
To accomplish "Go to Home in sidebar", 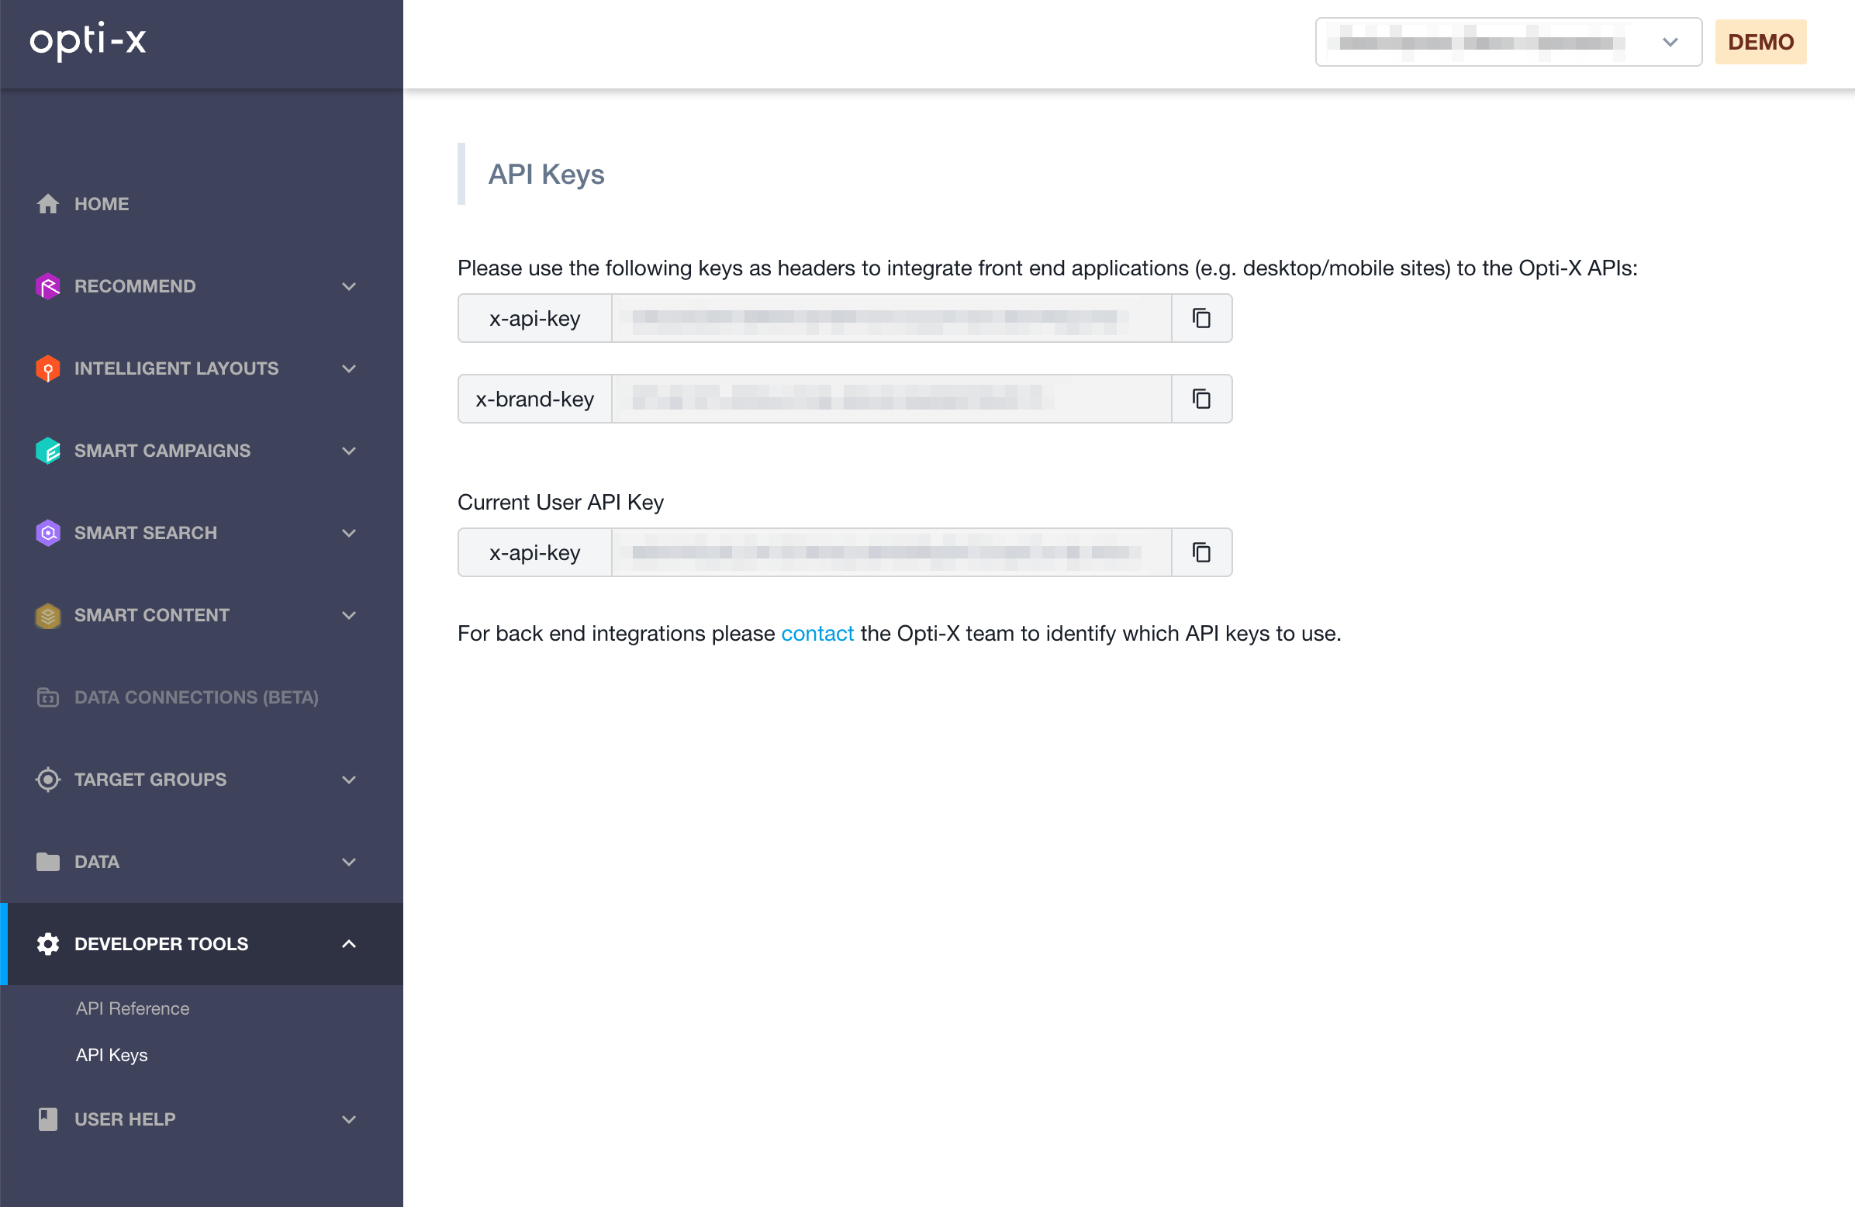I will point(102,203).
